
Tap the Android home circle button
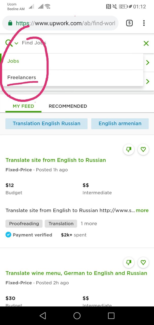pos(77,316)
